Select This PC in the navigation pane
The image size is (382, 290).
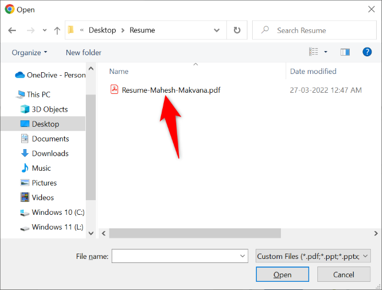pyautogui.click(x=38, y=95)
